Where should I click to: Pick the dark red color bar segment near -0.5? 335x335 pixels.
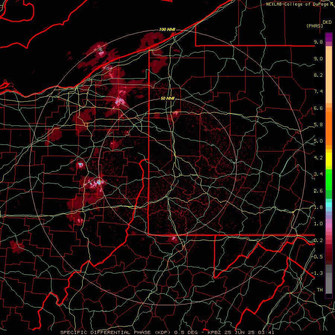[329, 256]
